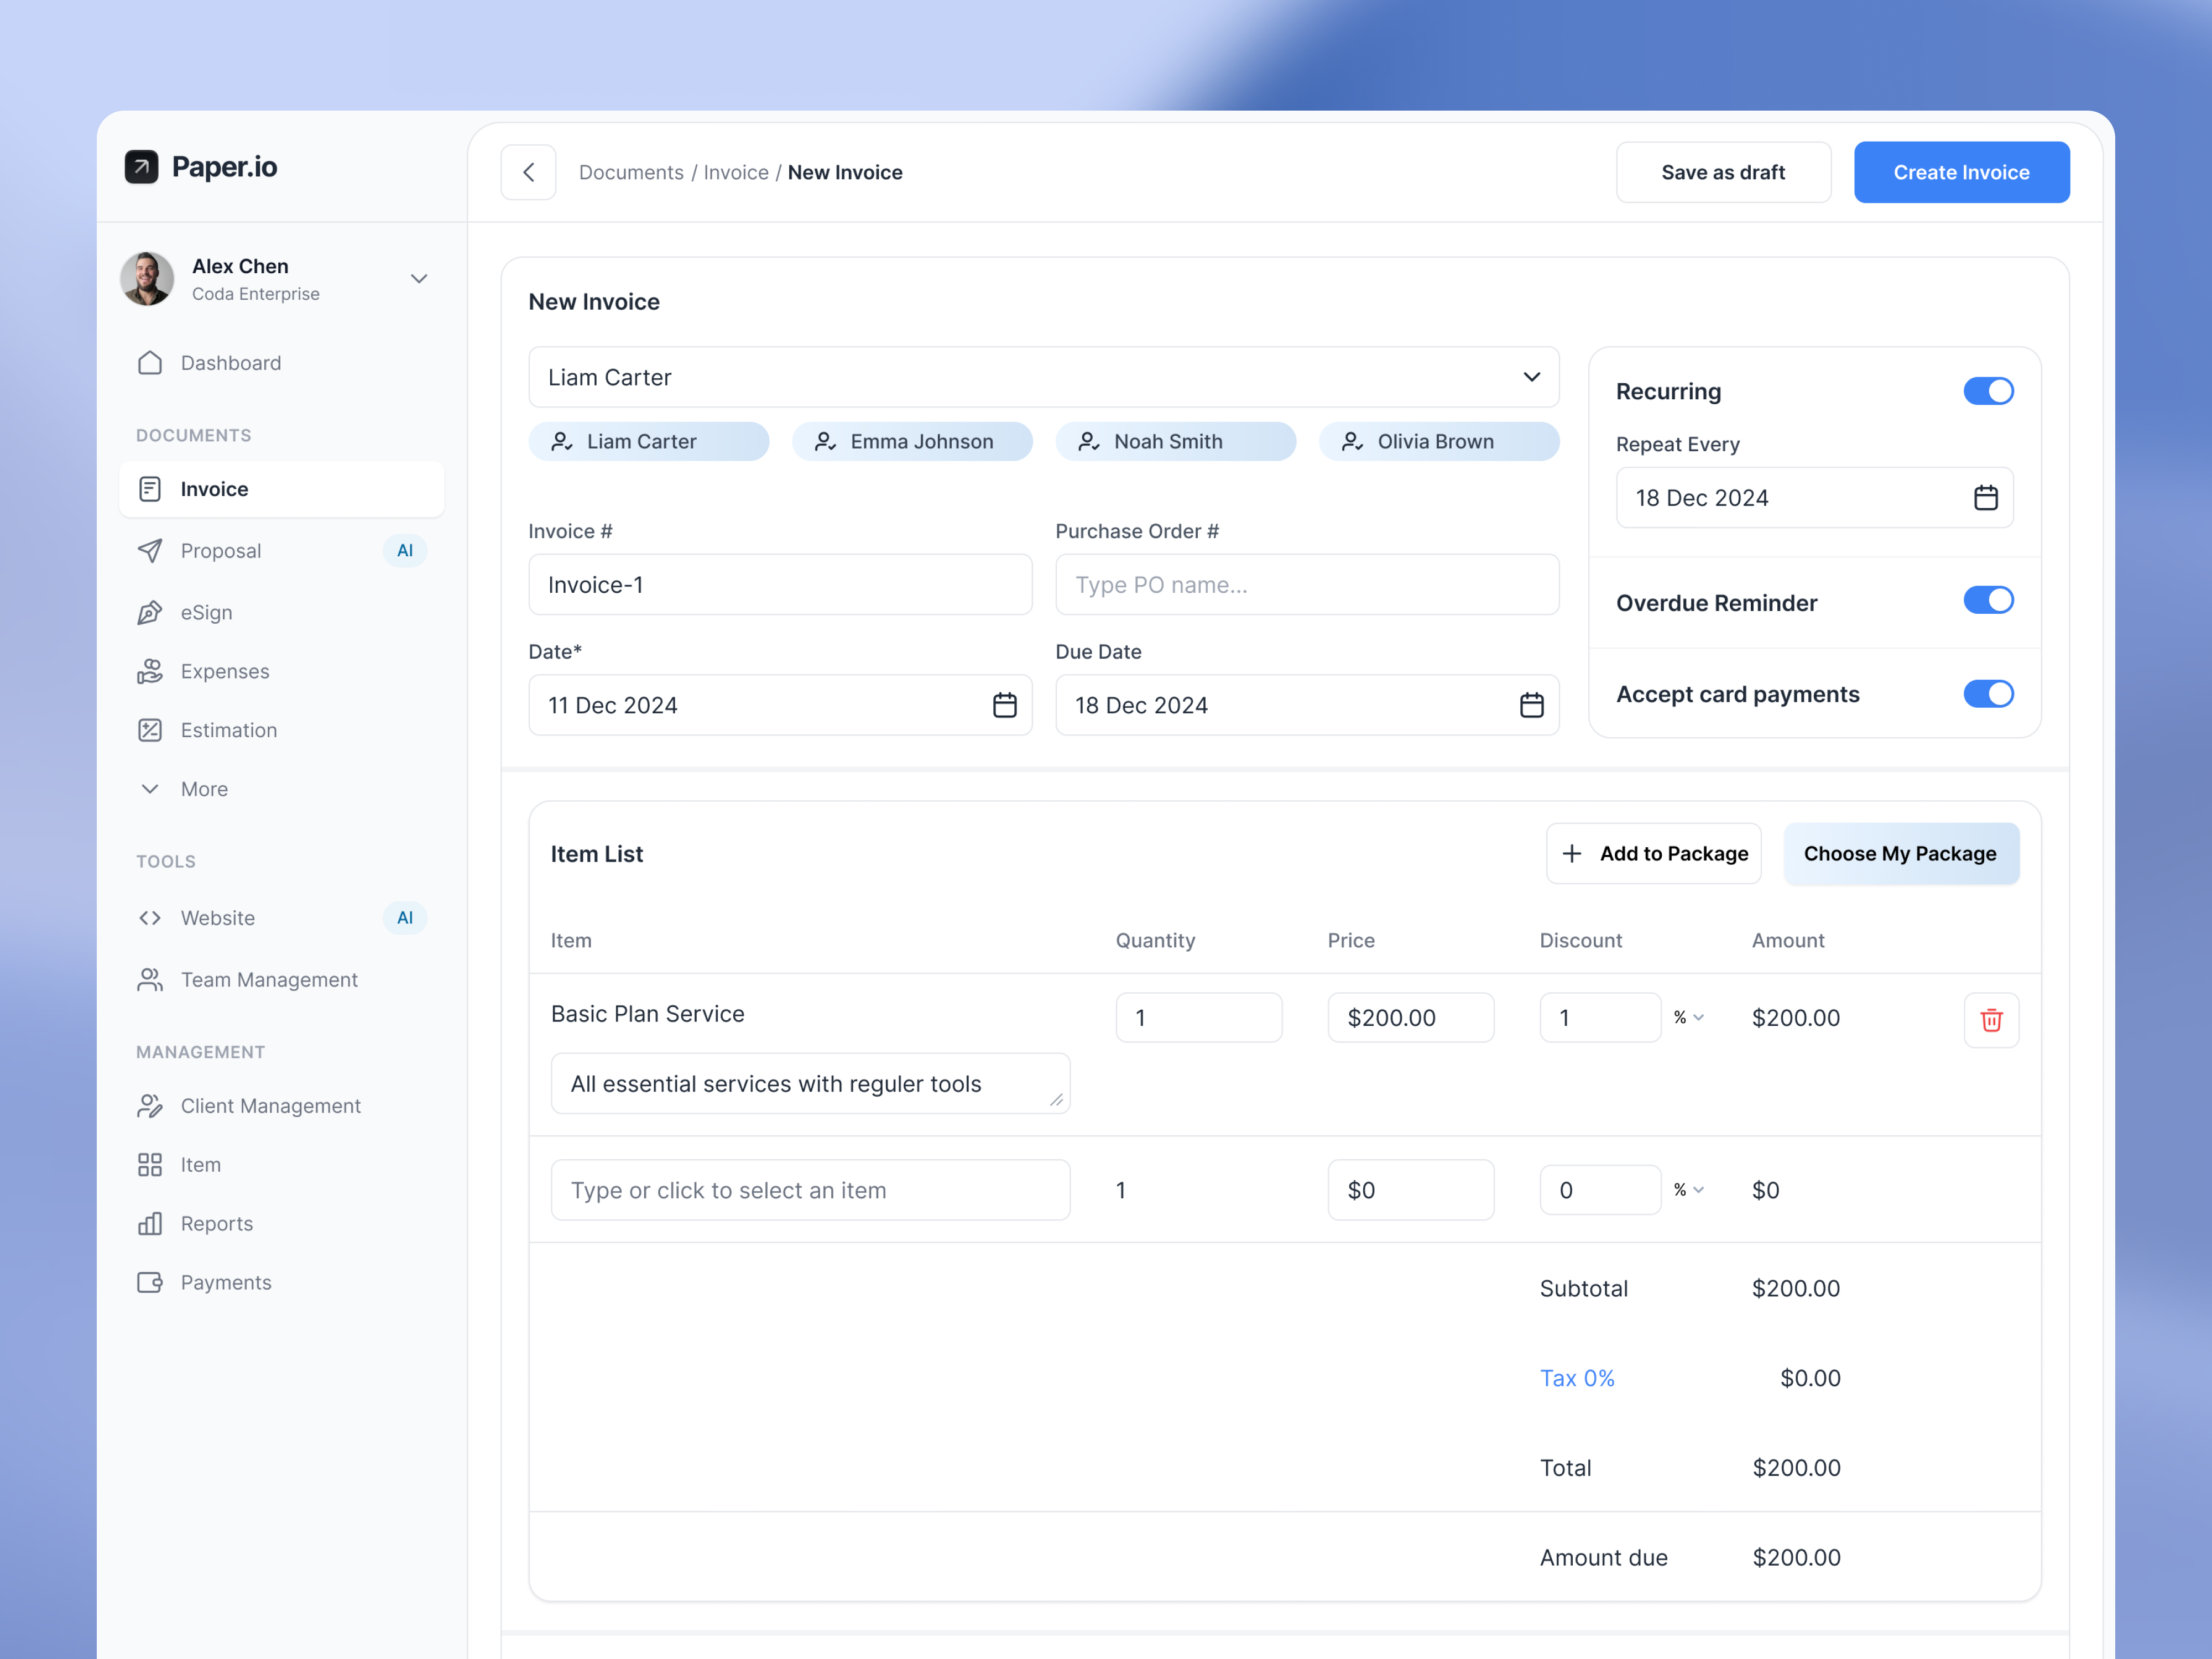Click the Create Invoice button
The height and width of the screenshot is (1659, 2212).
point(1961,172)
